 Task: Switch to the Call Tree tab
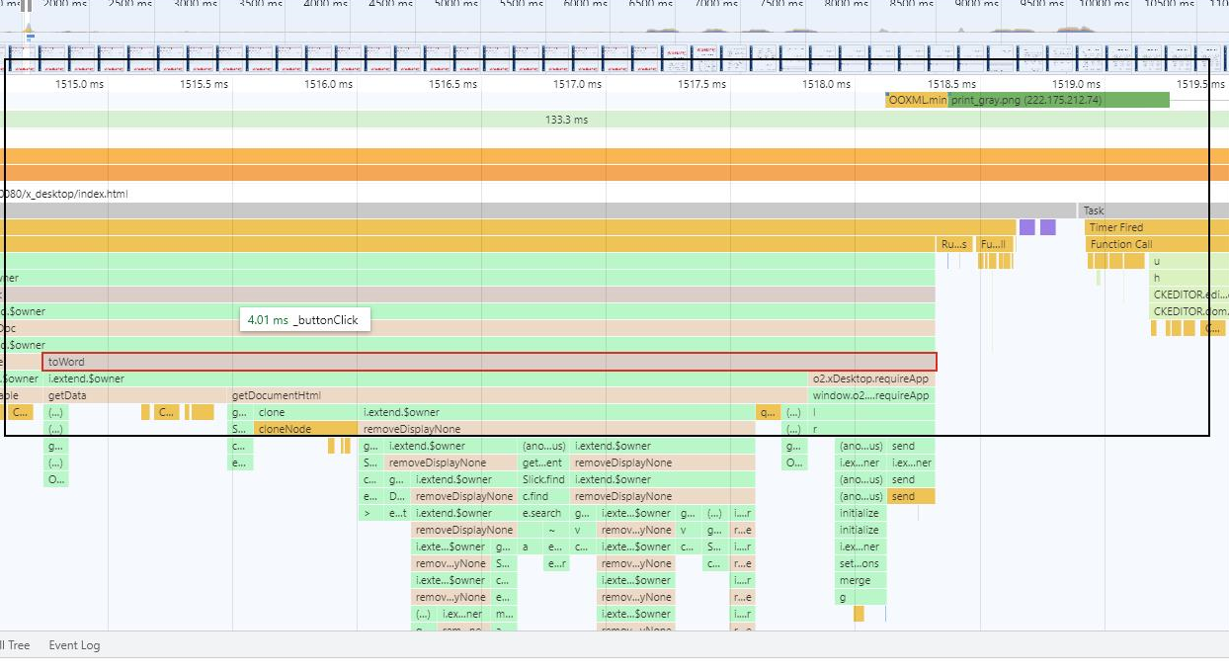[x=14, y=645]
